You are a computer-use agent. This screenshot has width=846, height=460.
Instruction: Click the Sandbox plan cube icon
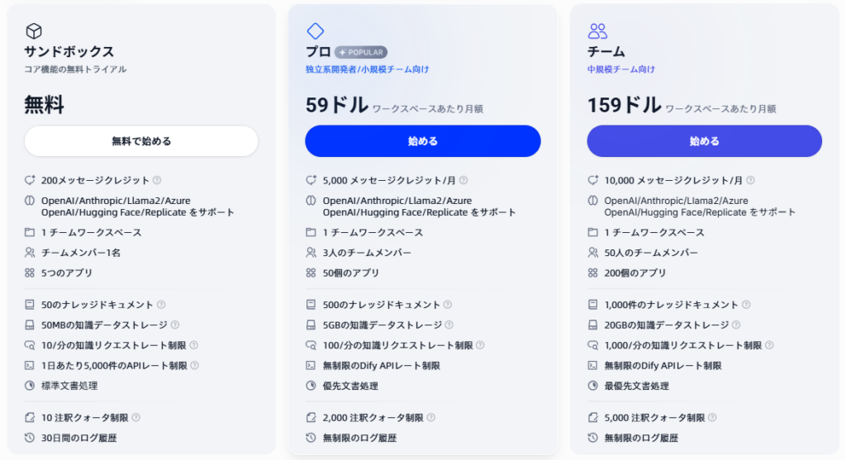click(x=33, y=31)
